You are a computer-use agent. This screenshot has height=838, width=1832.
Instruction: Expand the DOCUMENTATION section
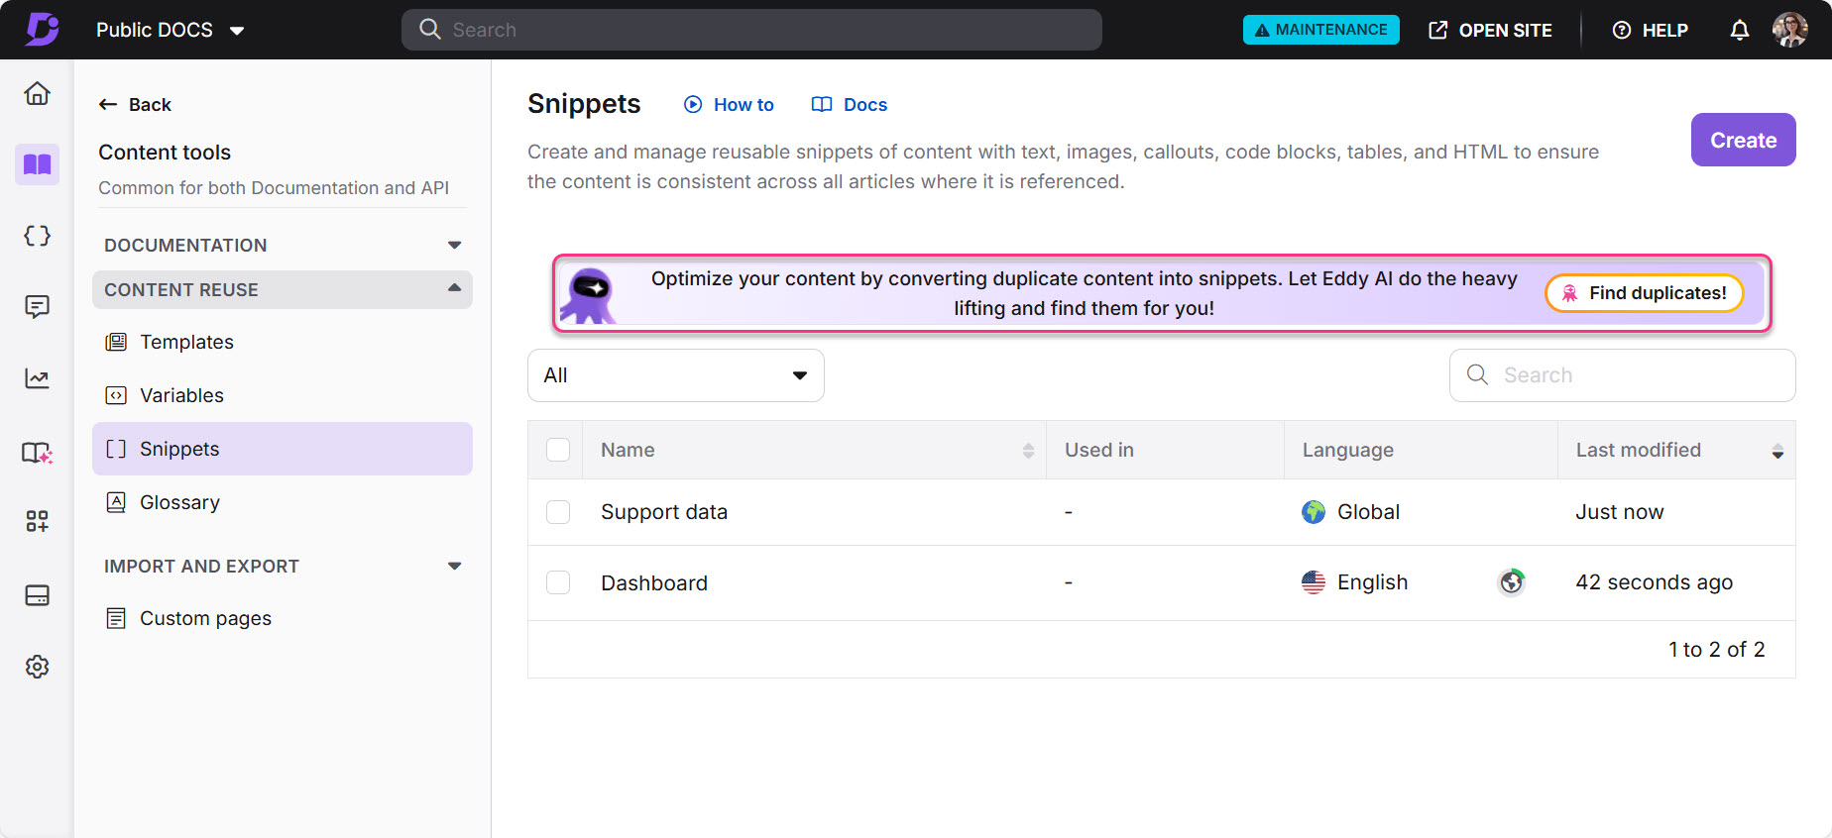point(283,245)
